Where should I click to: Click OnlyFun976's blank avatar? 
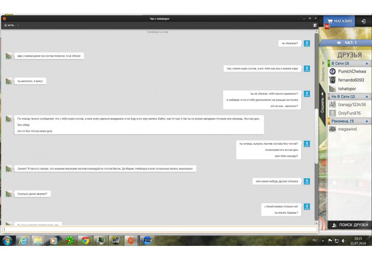(x=332, y=113)
